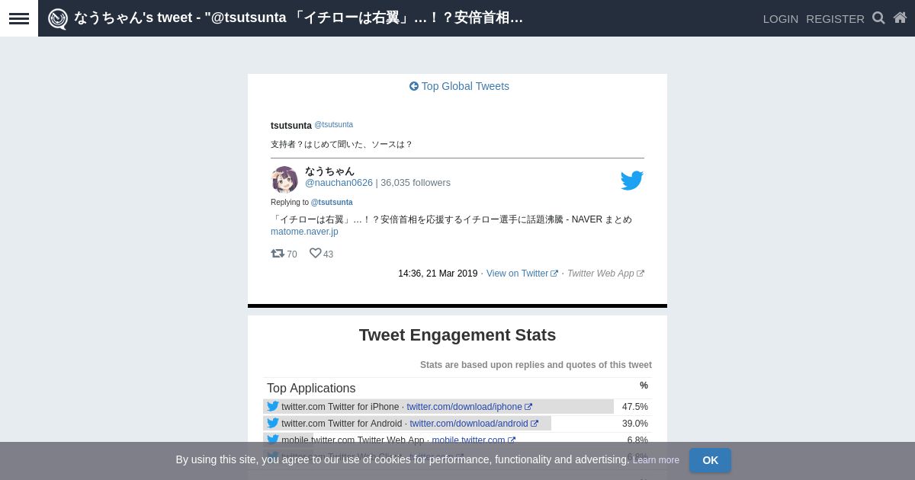
Task: Click the page title in header
Action: (298, 18)
